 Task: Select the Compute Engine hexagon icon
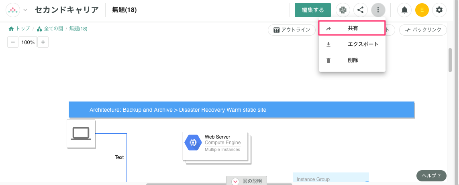[193, 143]
